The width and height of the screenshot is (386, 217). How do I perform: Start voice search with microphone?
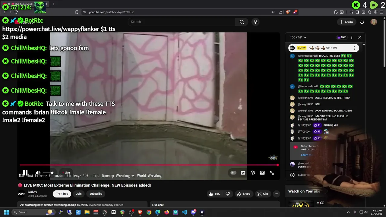pyautogui.click(x=255, y=22)
